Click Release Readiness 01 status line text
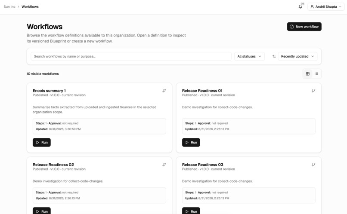Image resolution: width=347 pixels, height=214 pixels. [208, 95]
